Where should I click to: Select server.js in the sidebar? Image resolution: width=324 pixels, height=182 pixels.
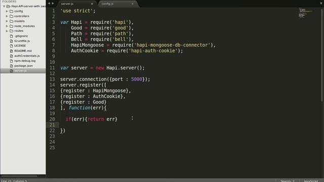tap(20, 71)
